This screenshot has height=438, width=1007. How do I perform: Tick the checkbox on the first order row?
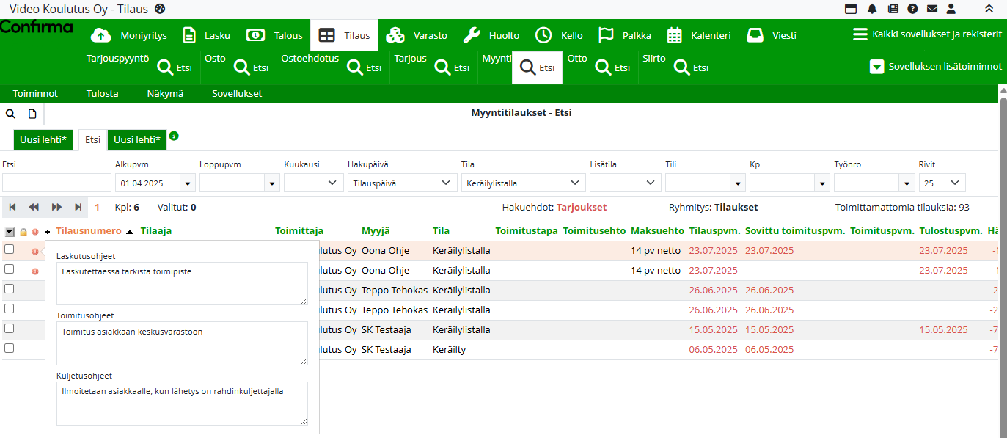(10, 249)
